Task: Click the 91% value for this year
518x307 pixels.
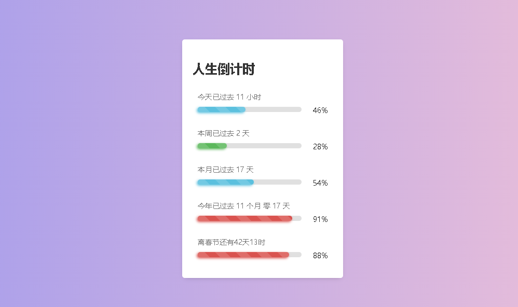Action: coord(320,219)
